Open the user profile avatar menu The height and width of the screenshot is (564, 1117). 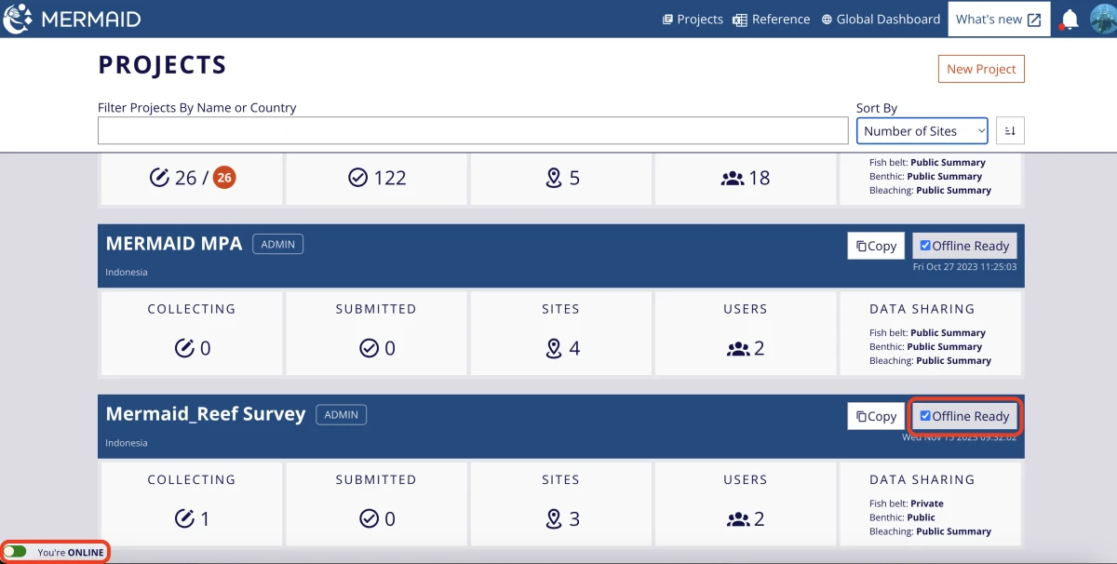[1103, 19]
